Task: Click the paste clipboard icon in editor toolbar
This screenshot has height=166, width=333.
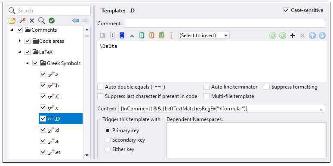Action: [102, 36]
